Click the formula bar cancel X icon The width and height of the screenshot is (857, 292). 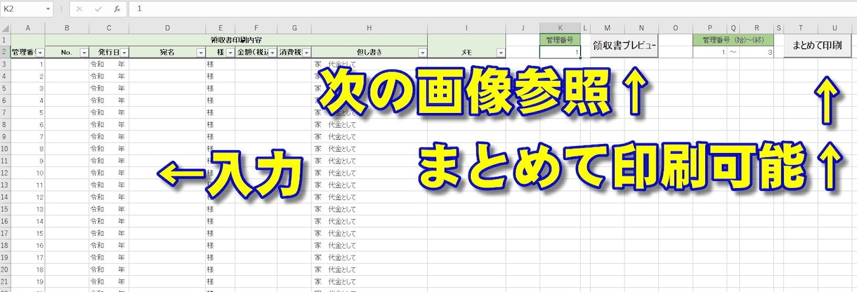tap(79, 9)
